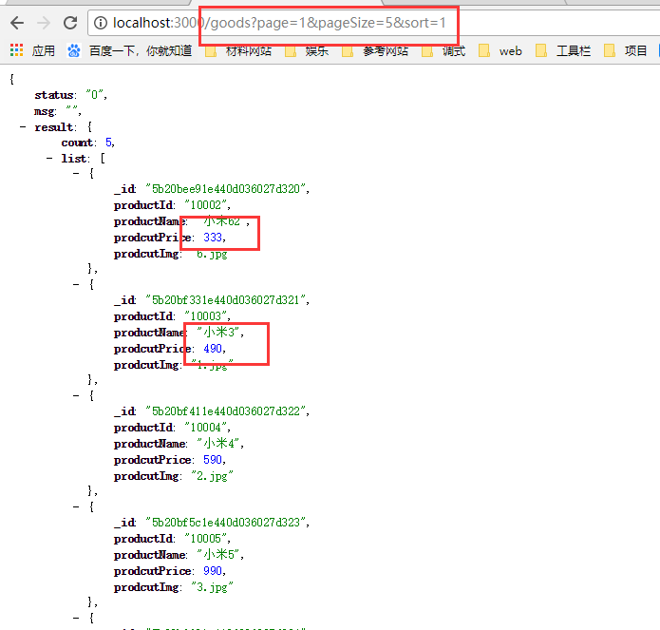Image resolution: width=660 pixels, height=630 pixels.
Task: Click the msg key
Action: (x=45, y=111)
